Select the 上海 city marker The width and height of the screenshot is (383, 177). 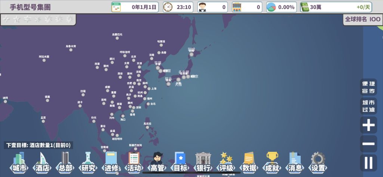[x=149, y=89]
